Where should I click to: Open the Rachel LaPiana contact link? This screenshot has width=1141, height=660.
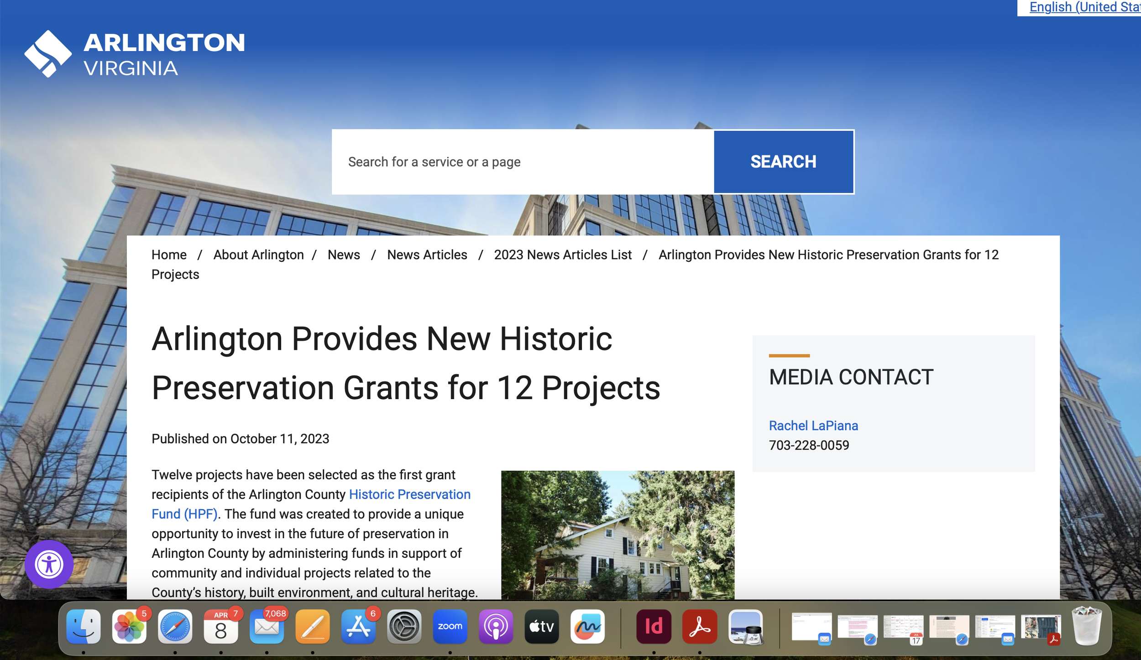pos(813,426)
